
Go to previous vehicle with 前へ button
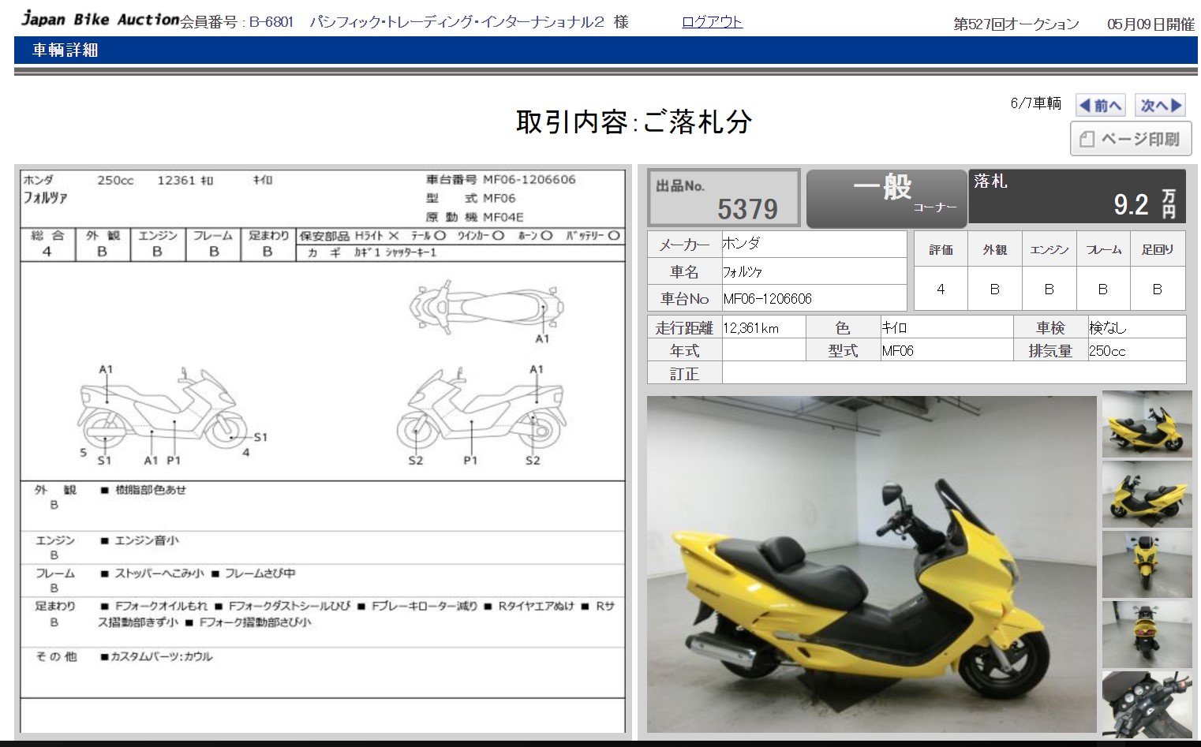tap(1100, 105)
